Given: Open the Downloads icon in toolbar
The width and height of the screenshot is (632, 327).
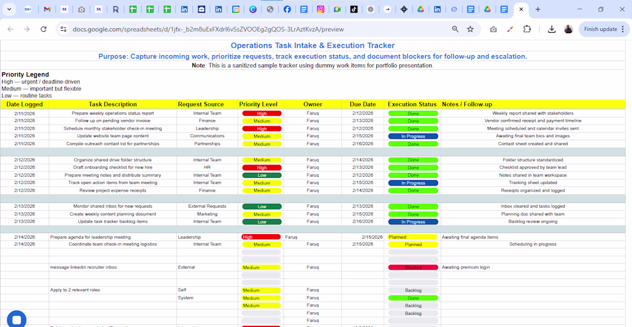Looking at the screenshot, I should (552, 29).
